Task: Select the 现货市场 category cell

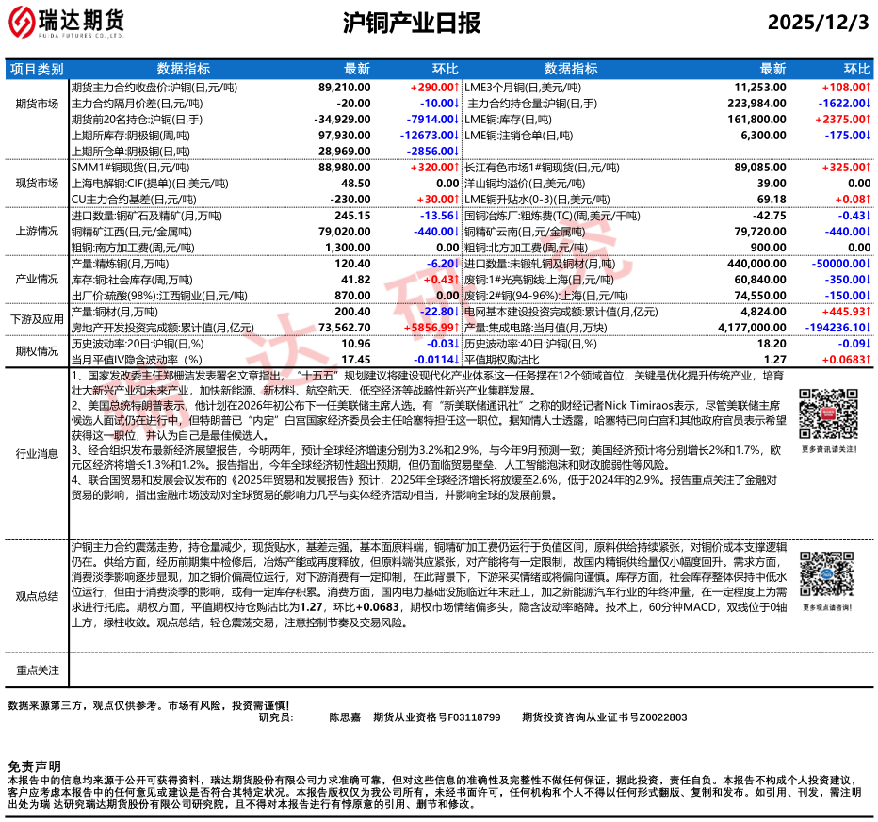Action: tap(37, 183)
